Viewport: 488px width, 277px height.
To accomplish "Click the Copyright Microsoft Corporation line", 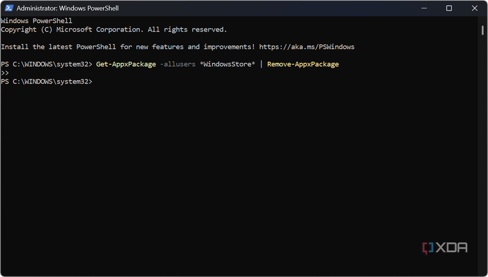I will [x=114, y=30].
